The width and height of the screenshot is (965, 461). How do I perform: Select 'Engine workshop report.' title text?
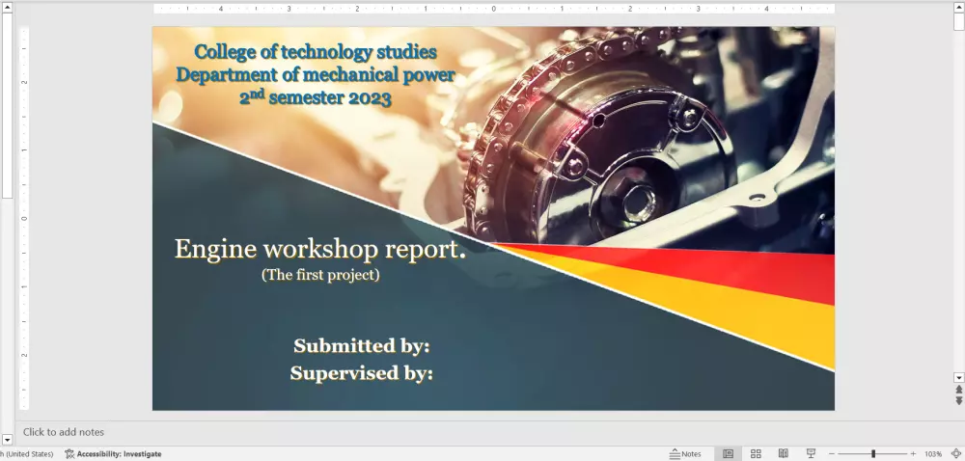click(320, 249)
